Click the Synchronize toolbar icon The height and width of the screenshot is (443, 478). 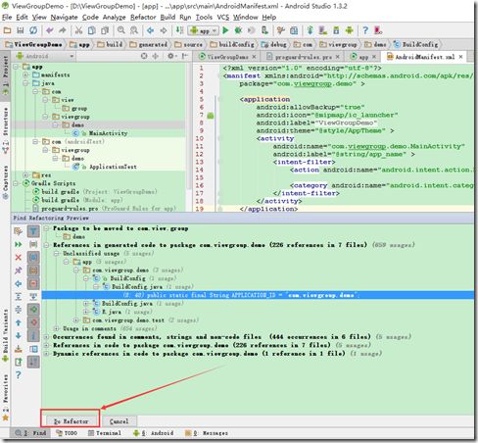click(33, 30)
